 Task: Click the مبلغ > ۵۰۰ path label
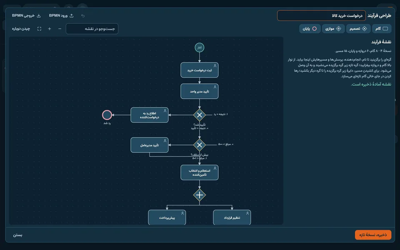click(x=226, y=145)
